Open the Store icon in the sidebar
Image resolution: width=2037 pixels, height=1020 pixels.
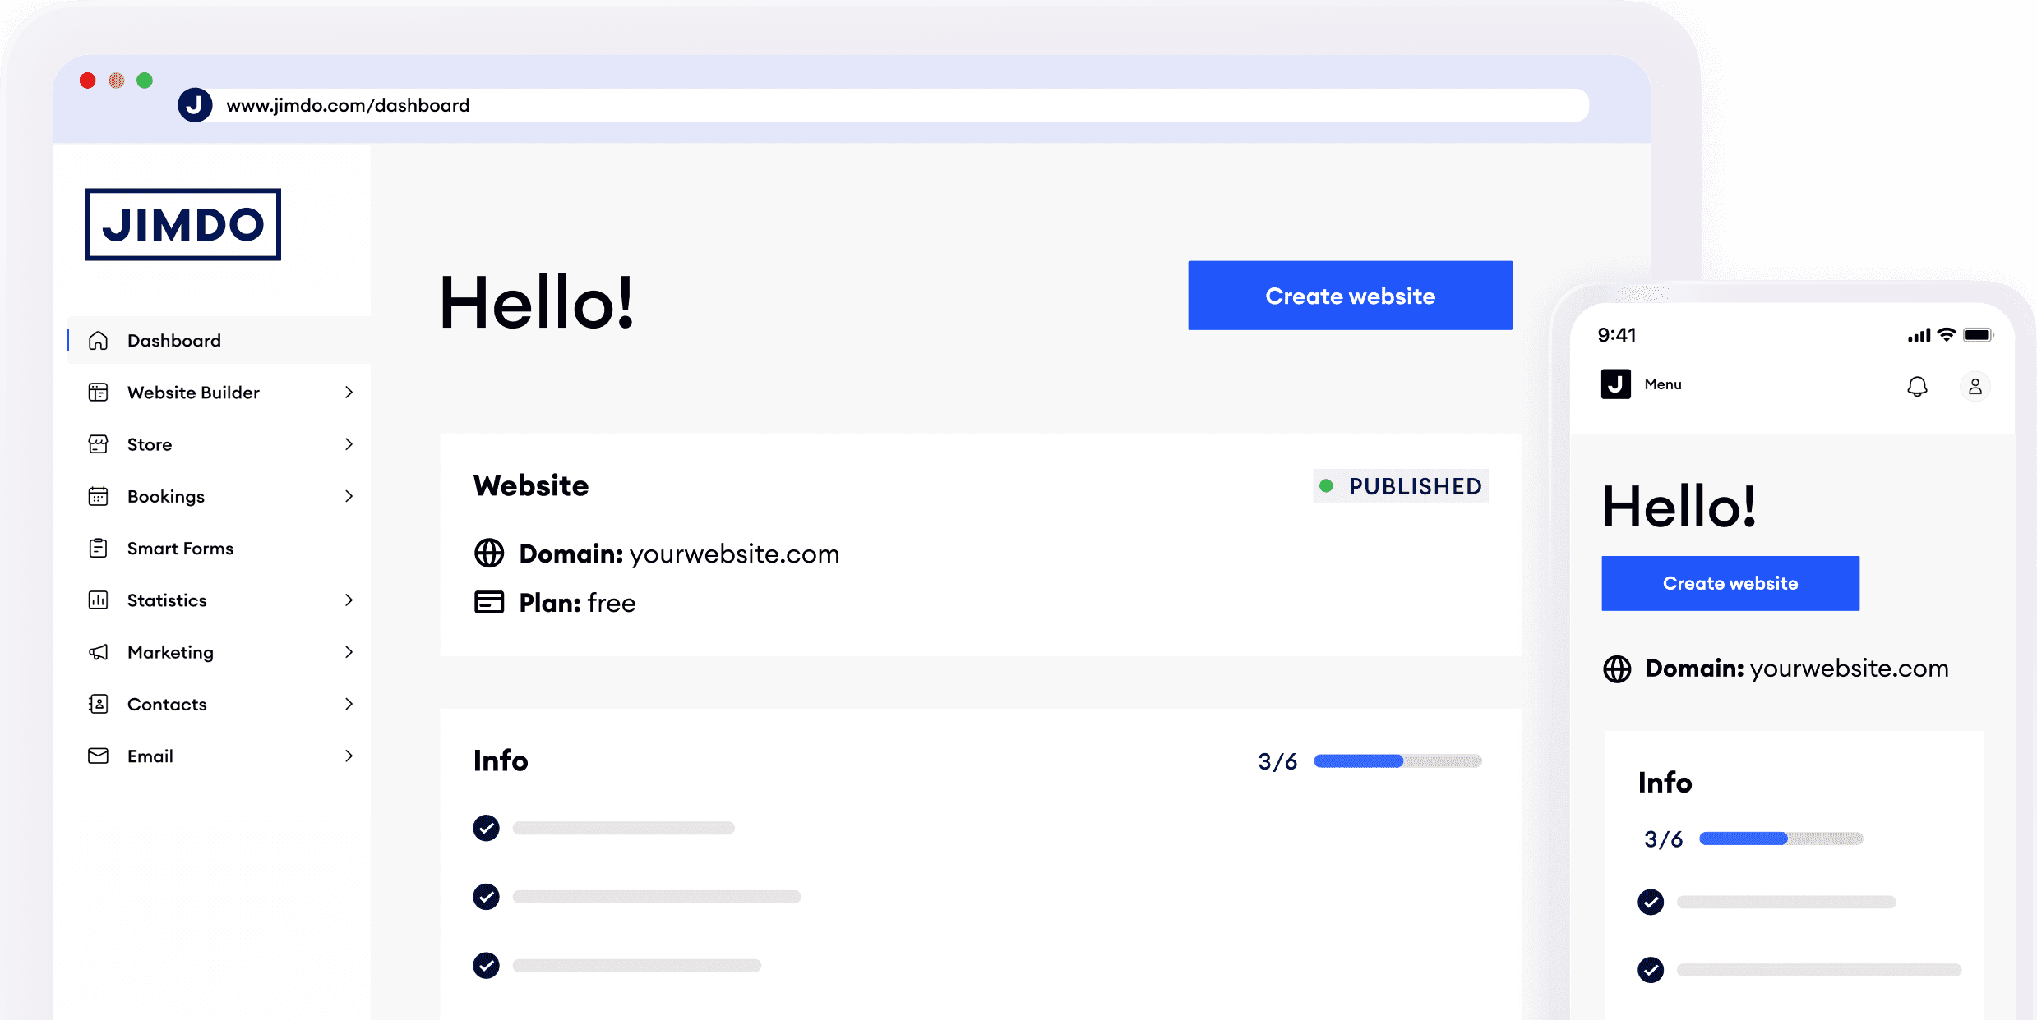99,444
